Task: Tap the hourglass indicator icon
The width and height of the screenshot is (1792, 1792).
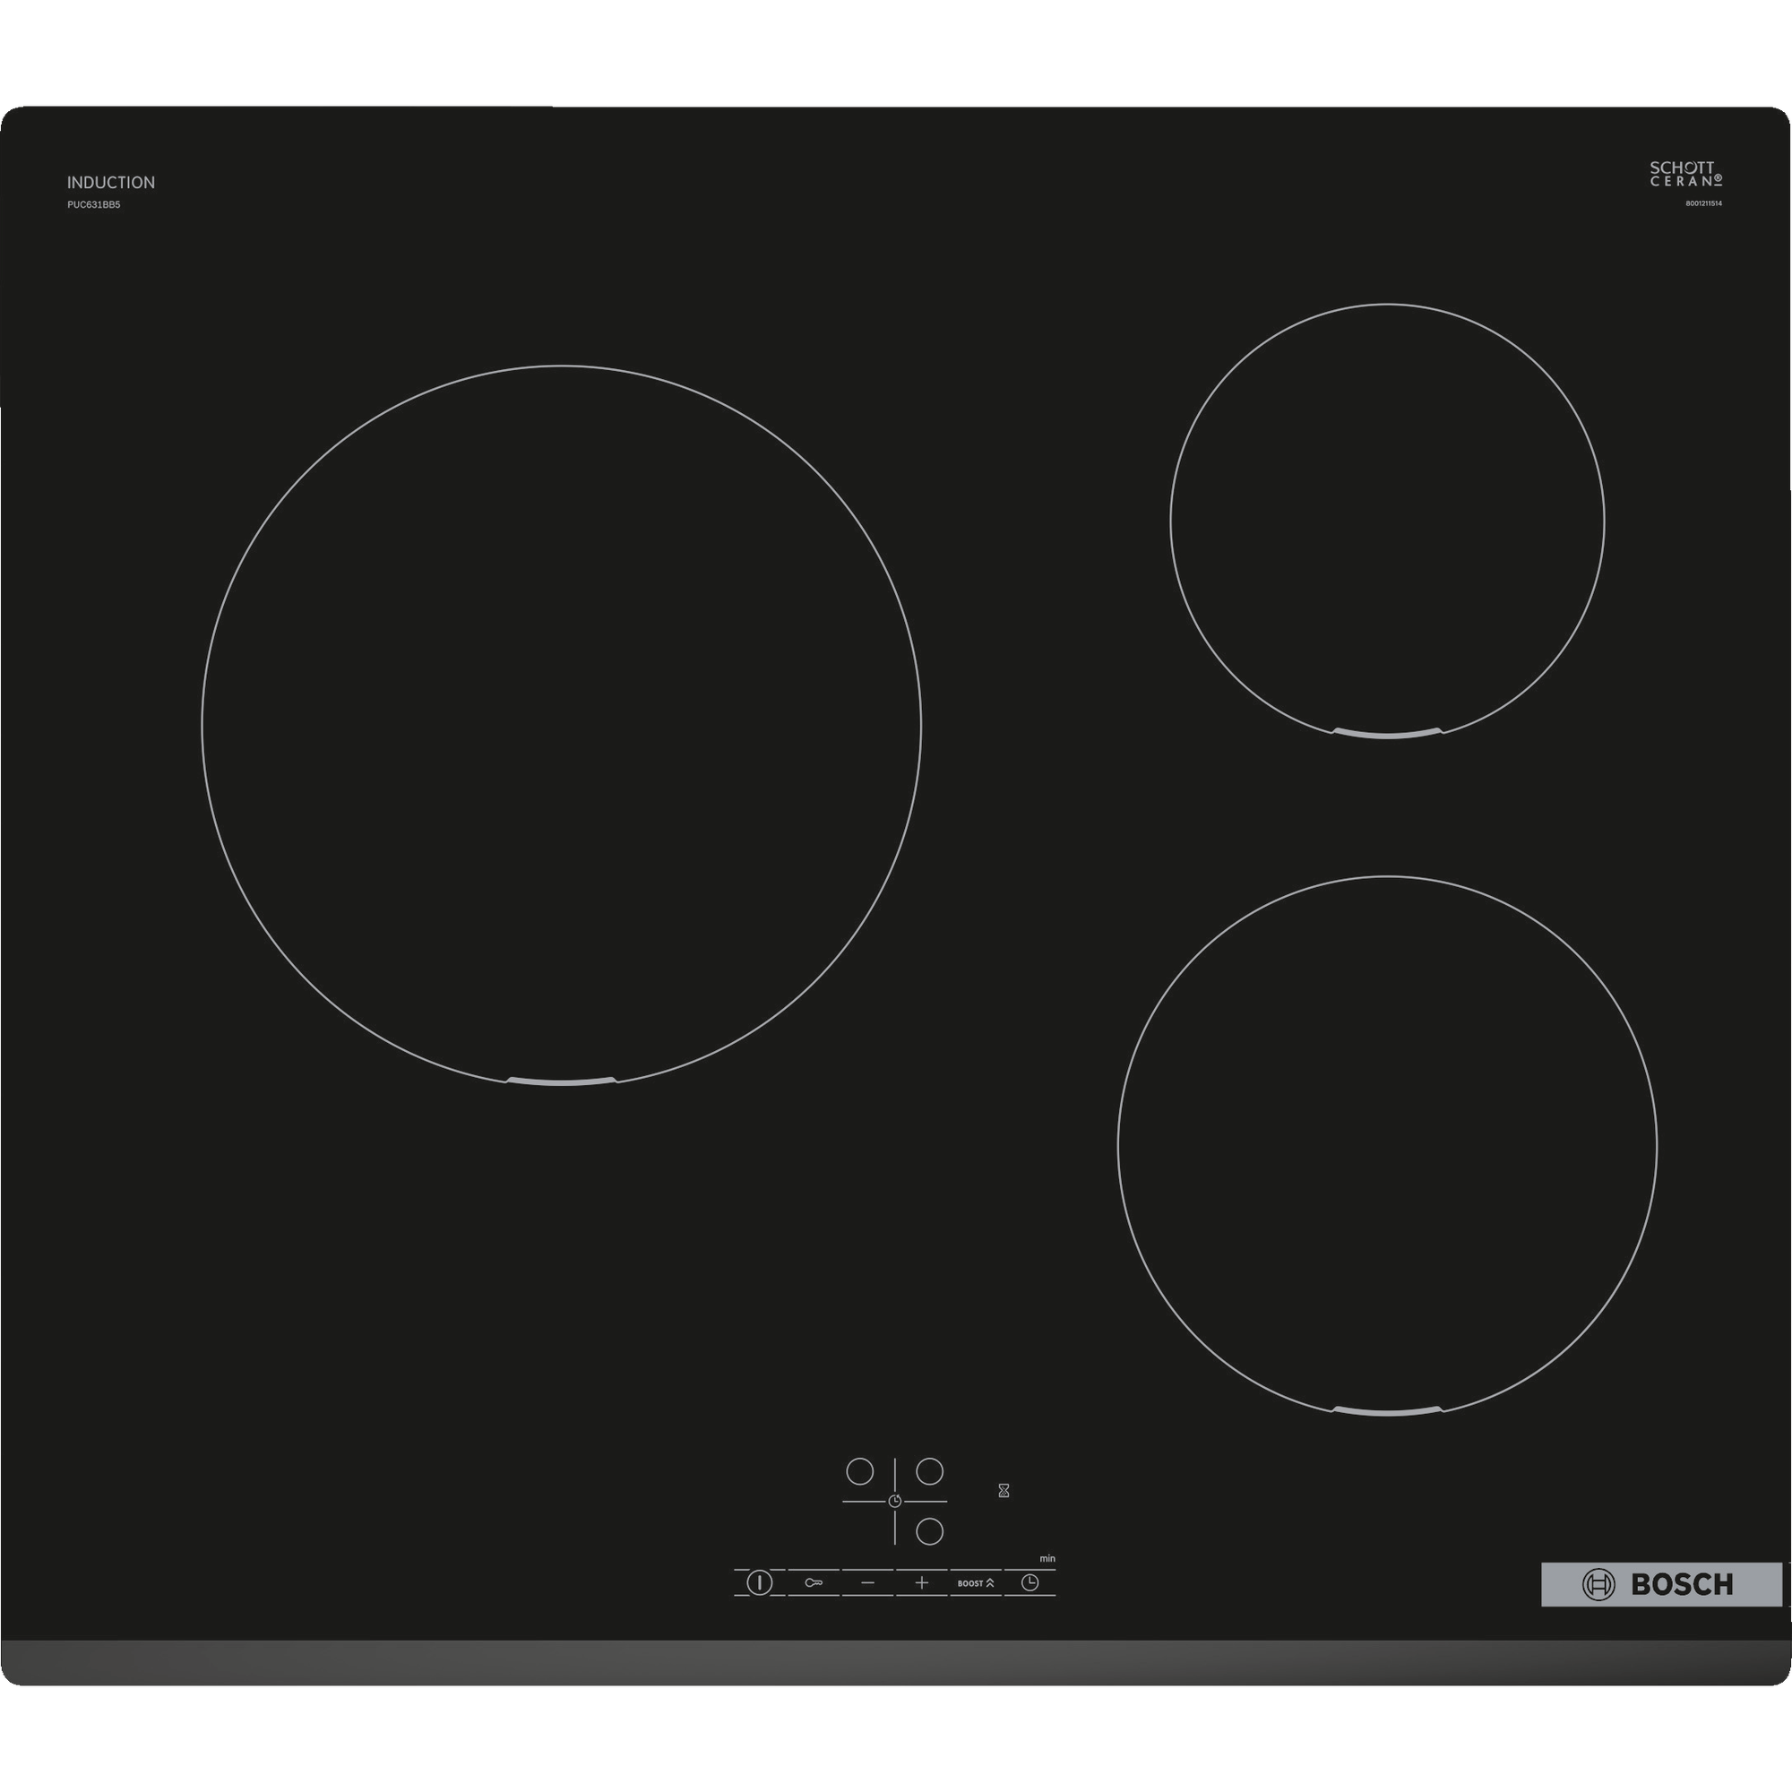Action: click(1004, 1491)
